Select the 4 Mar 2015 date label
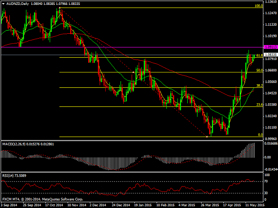 pyautogui.click(x=187, y=205)
